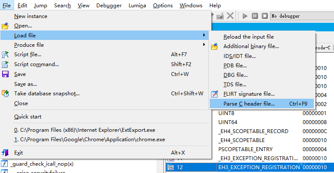Open the FLIRT signature file option
Viewport: 334px width, 173px height.
249,94
